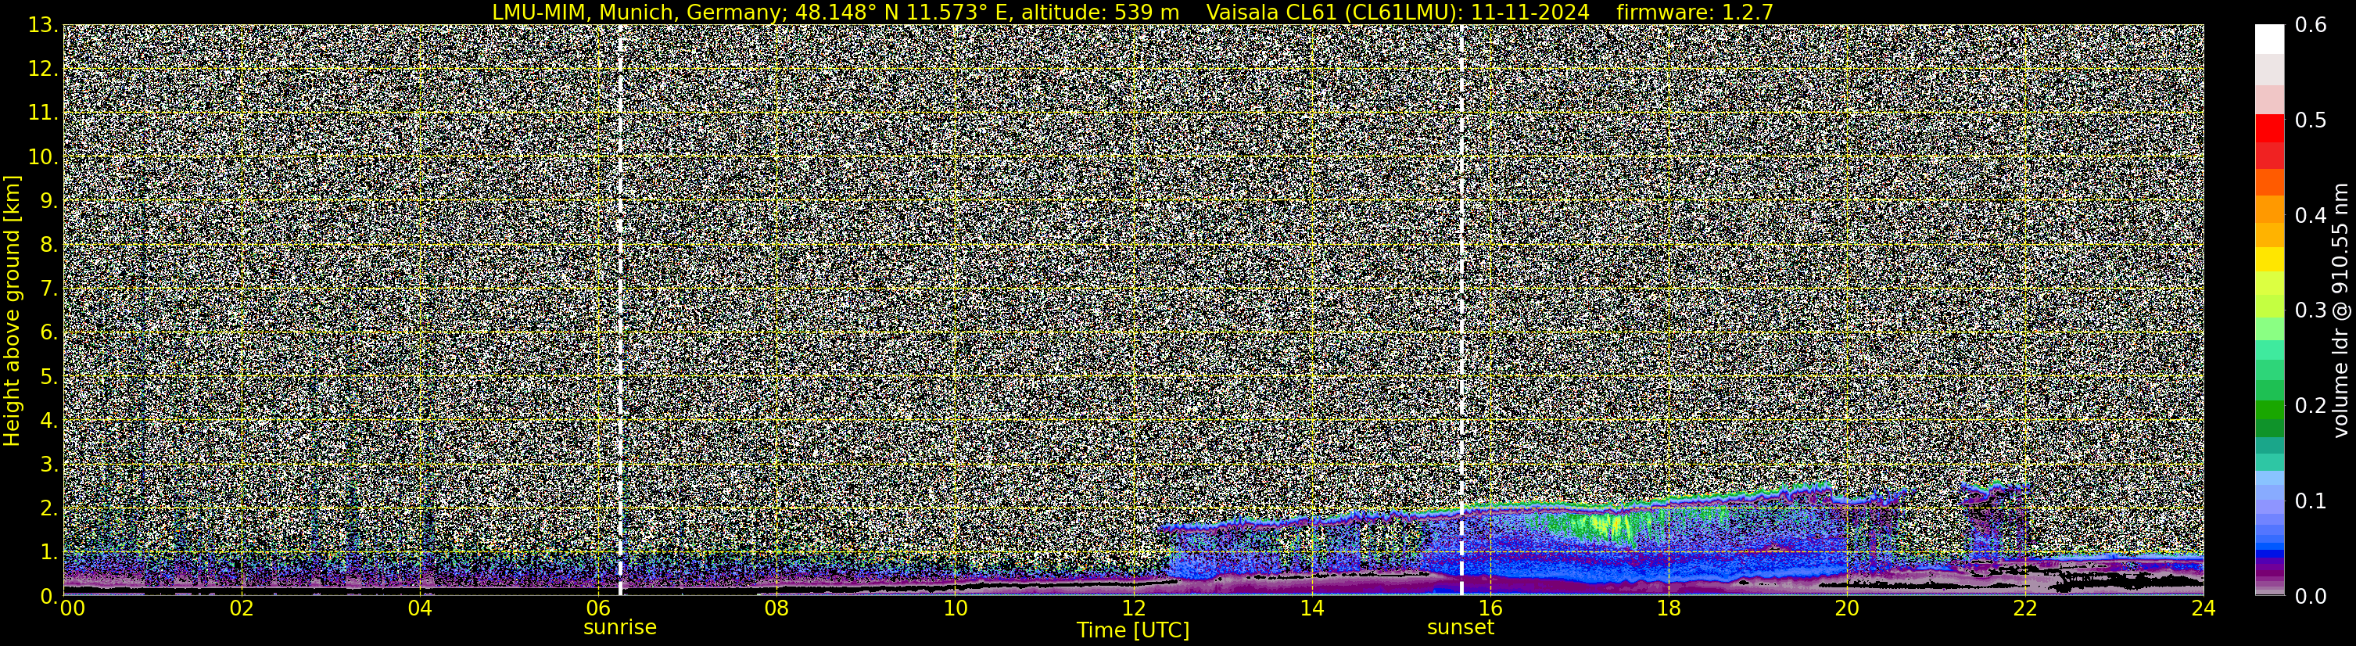Click the "20" time axis tick label
The width and height of the screenshot is (2356, 646).
click(x=1847, y=608)
